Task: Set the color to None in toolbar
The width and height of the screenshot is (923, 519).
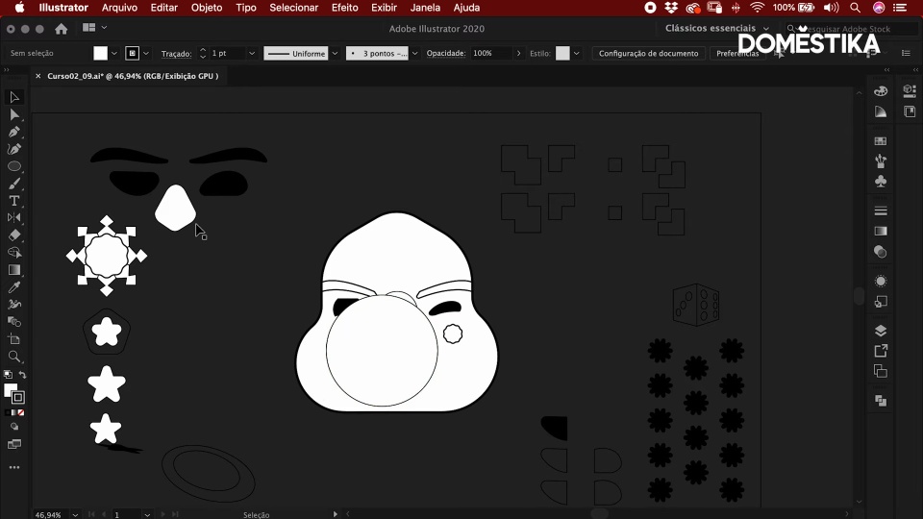Action: tap(21, 412)
